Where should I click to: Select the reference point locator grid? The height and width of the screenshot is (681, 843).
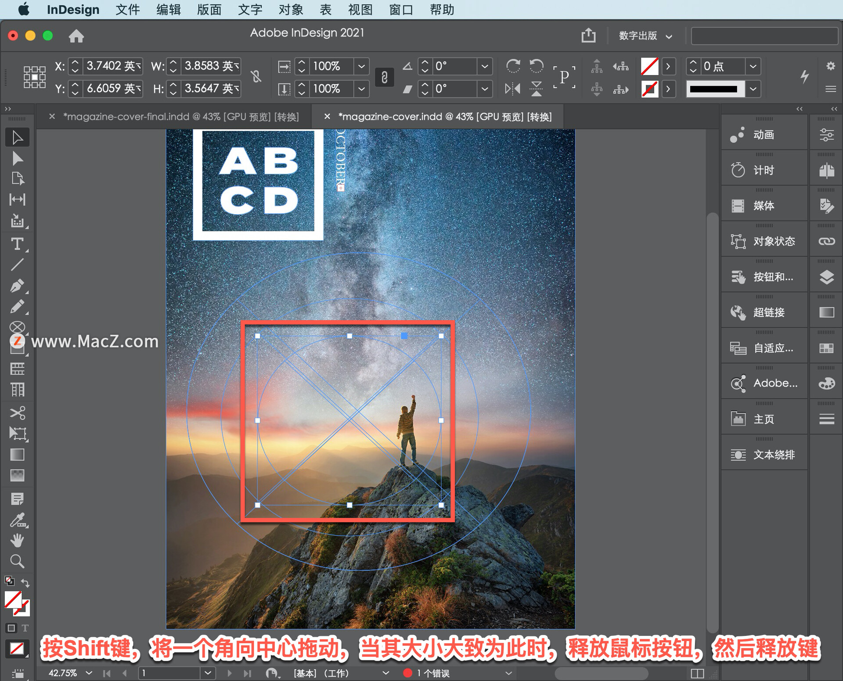[x=34, y=77]
